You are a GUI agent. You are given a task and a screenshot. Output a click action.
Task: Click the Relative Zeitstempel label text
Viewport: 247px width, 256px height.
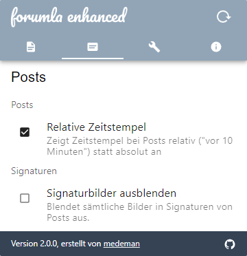tap(96, 127)
